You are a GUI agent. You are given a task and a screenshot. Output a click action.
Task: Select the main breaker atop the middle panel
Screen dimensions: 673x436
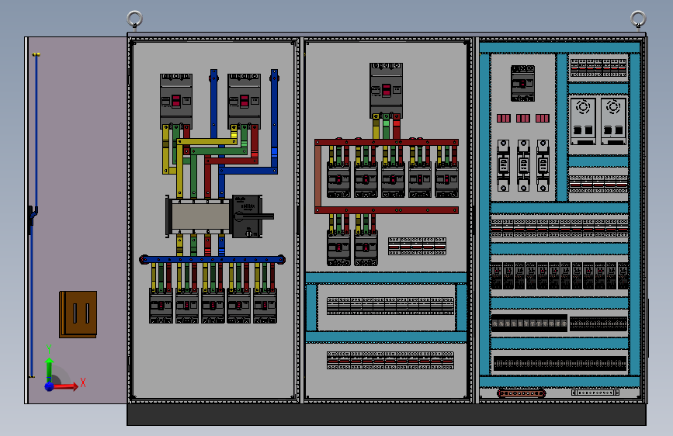[x=386, y=91]
